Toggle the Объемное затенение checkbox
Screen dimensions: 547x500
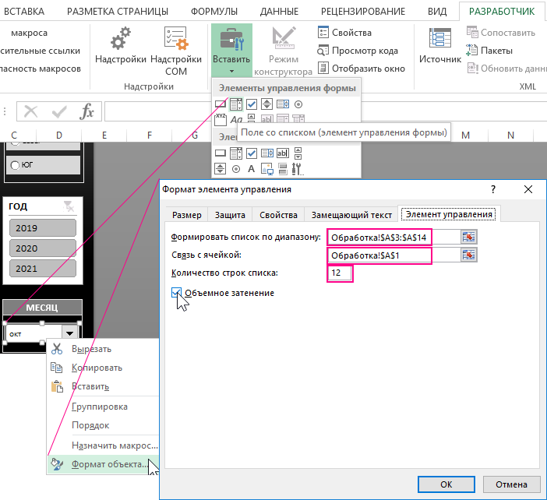point(178,293)
